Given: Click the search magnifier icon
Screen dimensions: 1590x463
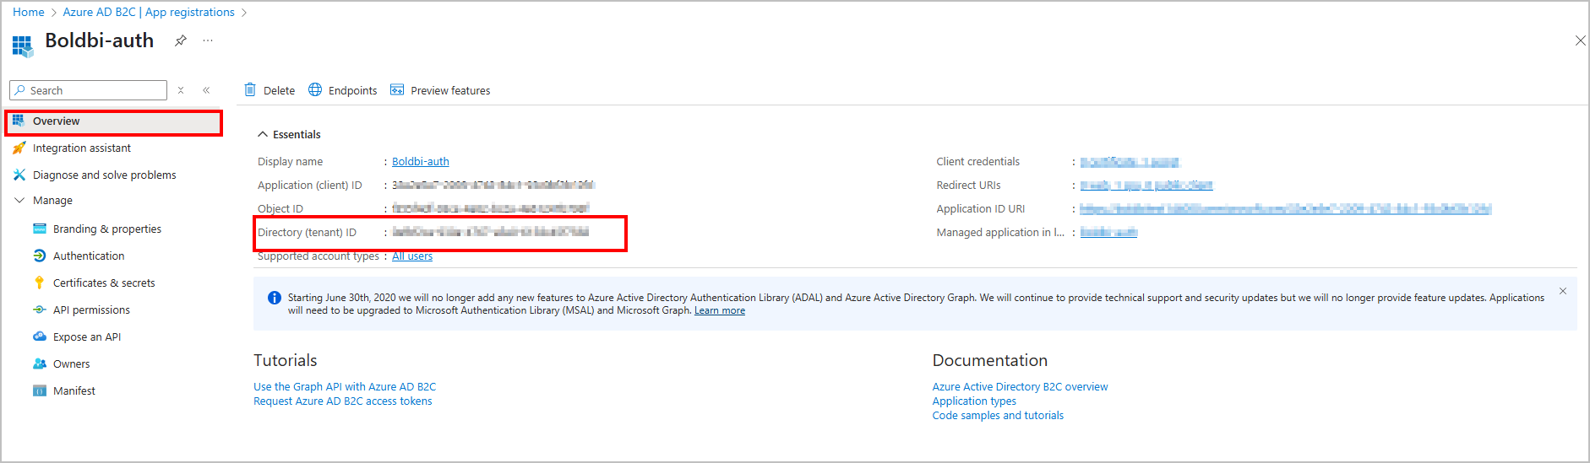Looking at the screenshot, I should tap(20, 90).
